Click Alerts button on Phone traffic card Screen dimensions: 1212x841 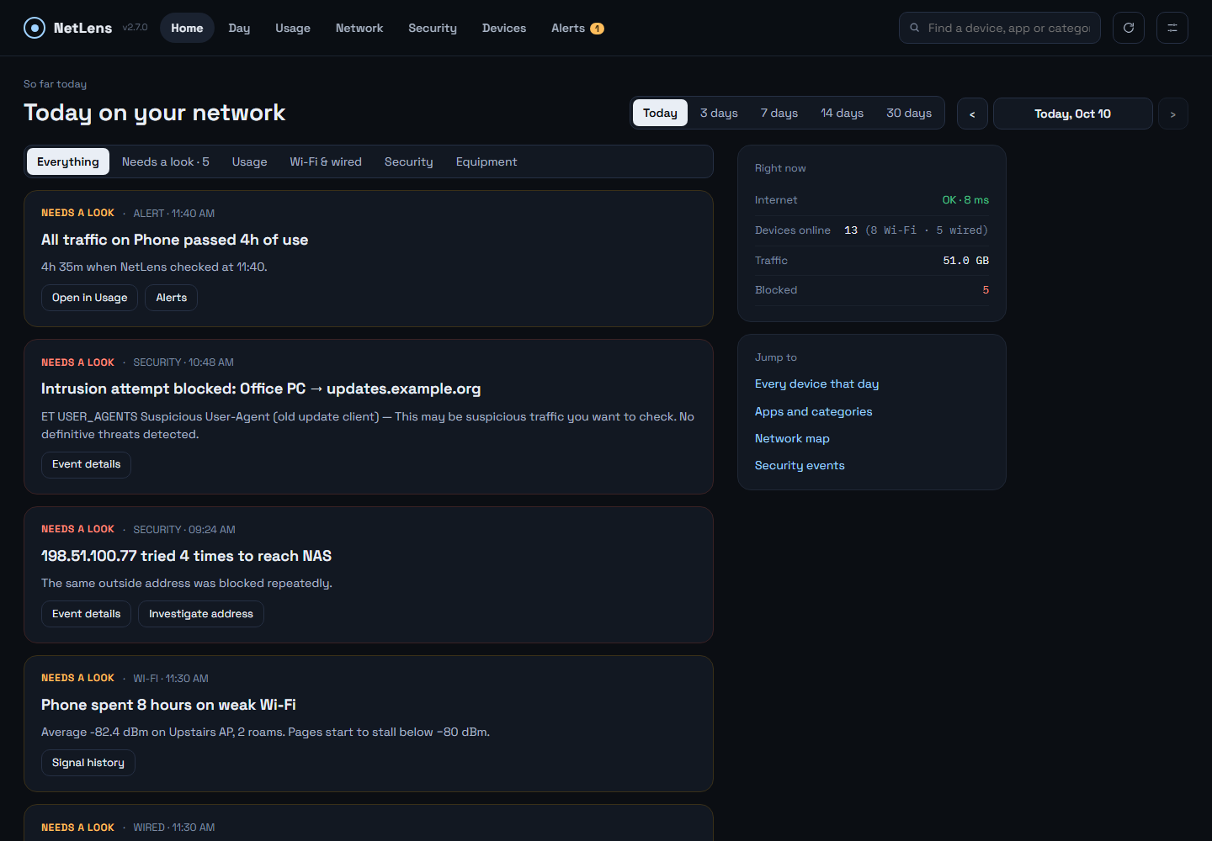point(172,298)
